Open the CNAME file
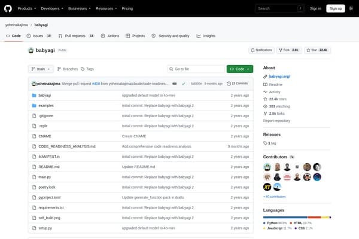 pyautogui.click(x=45, y=136)
